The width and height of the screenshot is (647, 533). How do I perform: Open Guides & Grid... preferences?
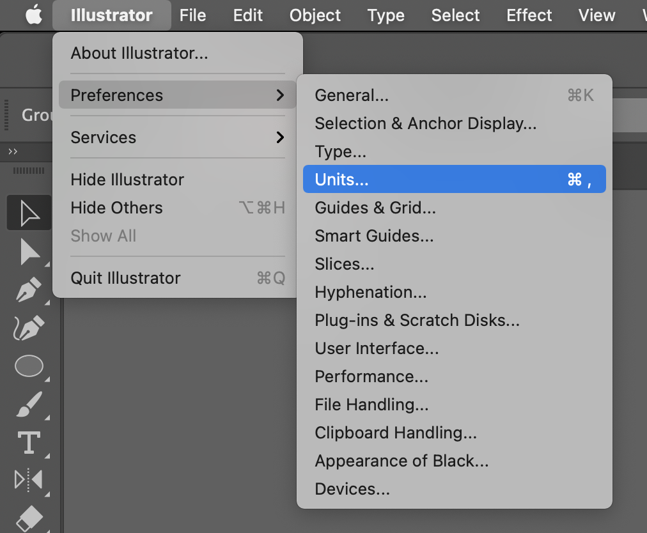pyautogui.click(x=455, y=208)
